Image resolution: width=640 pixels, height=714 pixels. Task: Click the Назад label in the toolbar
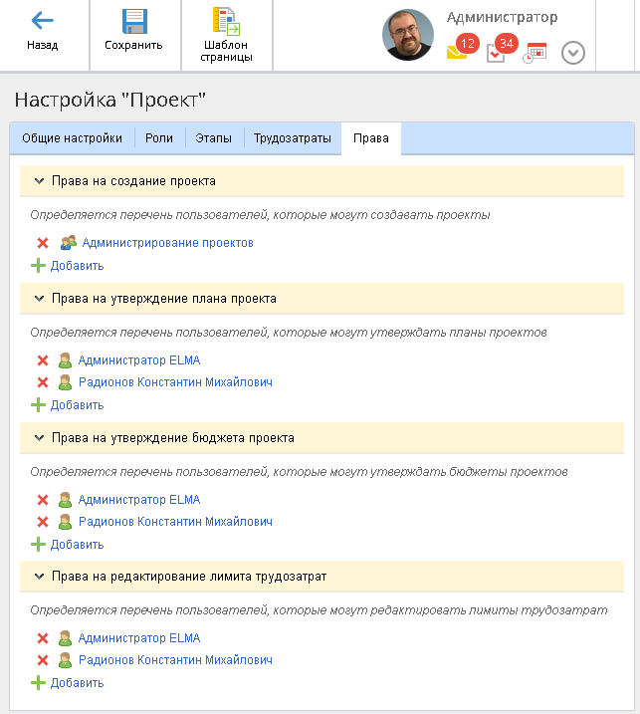[43, 46]
